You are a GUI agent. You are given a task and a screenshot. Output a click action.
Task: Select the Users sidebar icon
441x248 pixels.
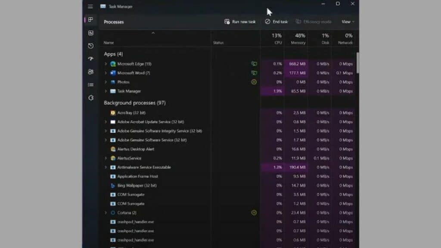pos(90,72)
